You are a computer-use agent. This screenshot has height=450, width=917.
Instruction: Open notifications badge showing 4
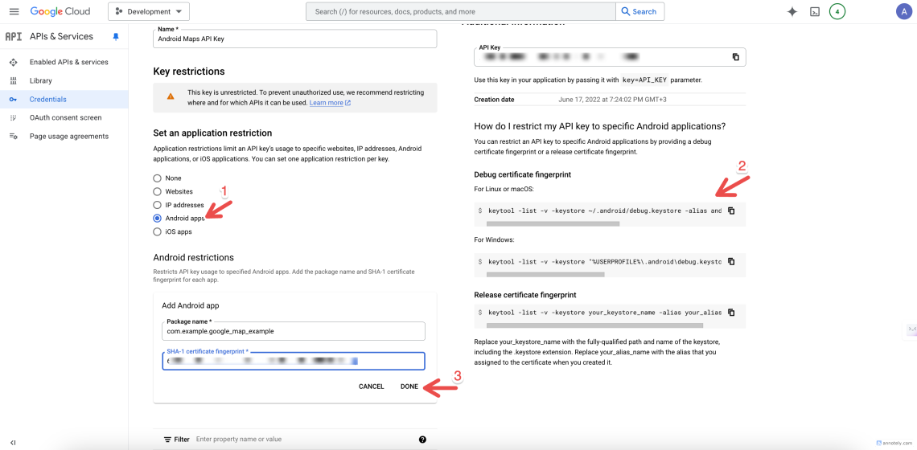[x=837, y=12]
